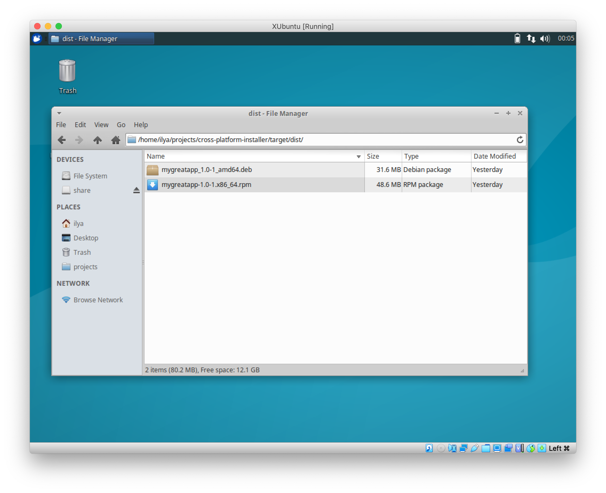The image size is (606, 493).
Task: Open the network connections indicator
Action: coord(531,39)
